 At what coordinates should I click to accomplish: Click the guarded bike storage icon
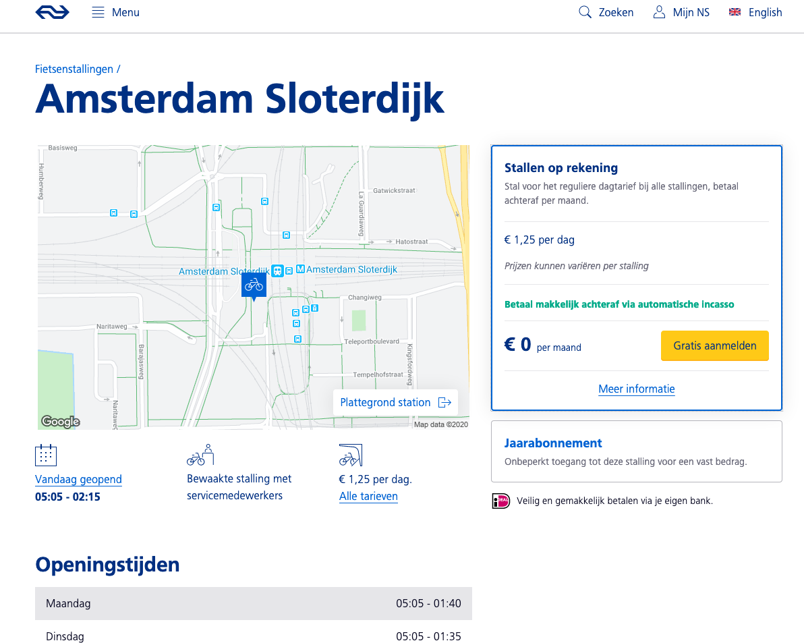pyautogui.click(x=200, y=455)
